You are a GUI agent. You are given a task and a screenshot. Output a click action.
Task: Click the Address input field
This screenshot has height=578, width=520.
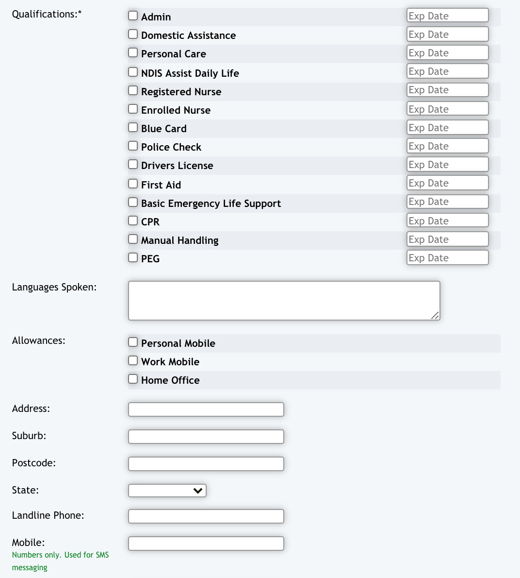tap(206, 409)
